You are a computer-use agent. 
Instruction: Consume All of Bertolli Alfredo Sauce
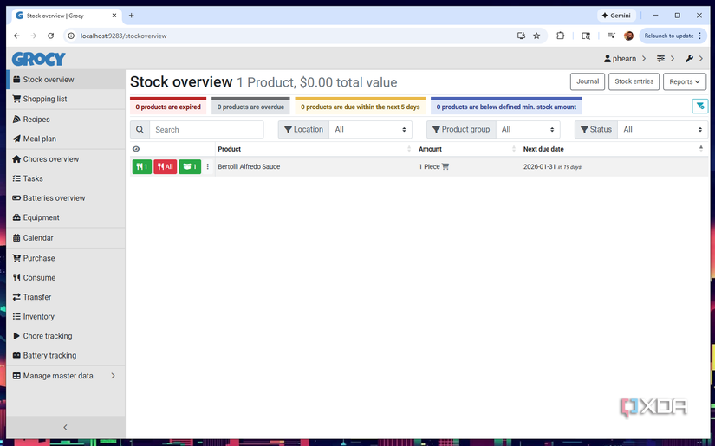[x=165, y=167]
